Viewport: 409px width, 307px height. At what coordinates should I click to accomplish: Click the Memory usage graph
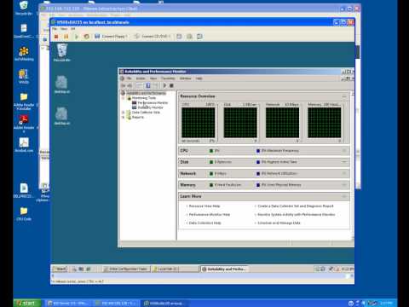[325, 123]
